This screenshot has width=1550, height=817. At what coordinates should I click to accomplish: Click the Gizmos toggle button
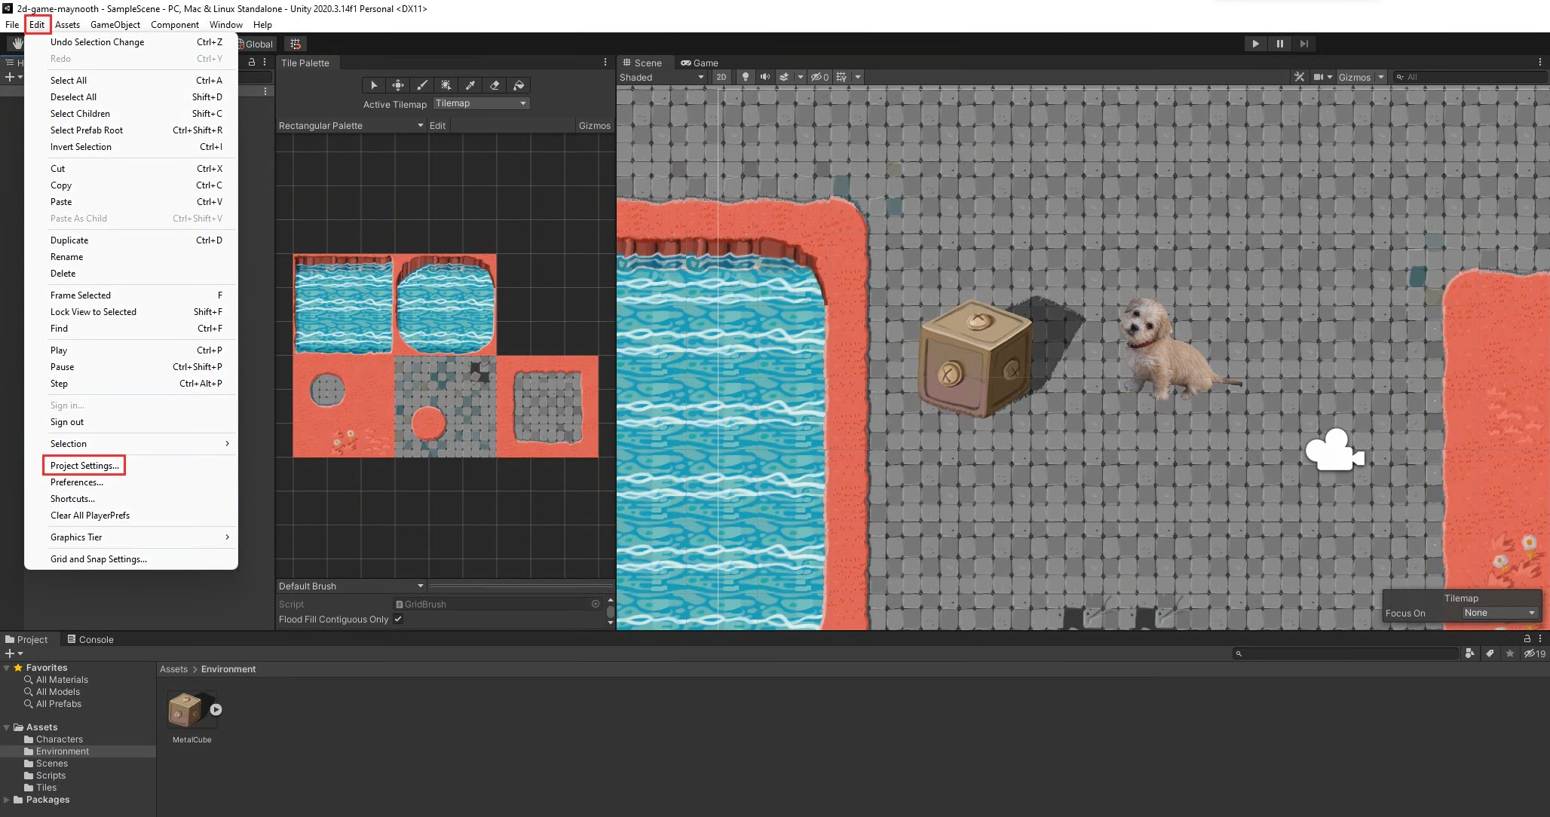[x=1354, y=76]
